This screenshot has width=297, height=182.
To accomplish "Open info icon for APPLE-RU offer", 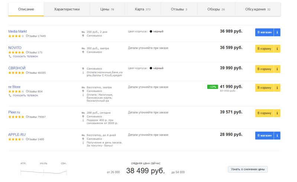I will 277,136.
